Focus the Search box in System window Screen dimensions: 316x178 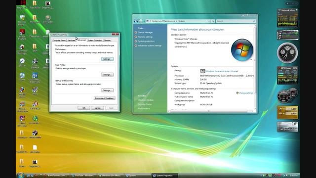click(236, 21)
